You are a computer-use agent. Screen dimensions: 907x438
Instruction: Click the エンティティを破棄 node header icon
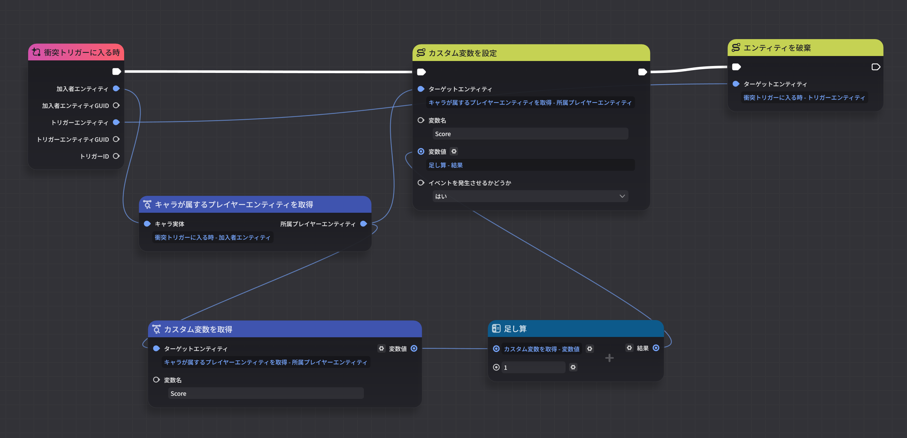point(736,48)
